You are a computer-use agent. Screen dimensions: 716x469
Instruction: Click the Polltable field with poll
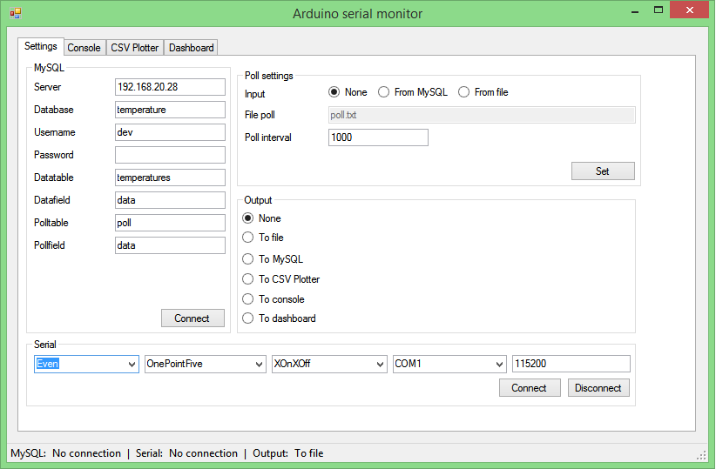[x=170, y=223]
